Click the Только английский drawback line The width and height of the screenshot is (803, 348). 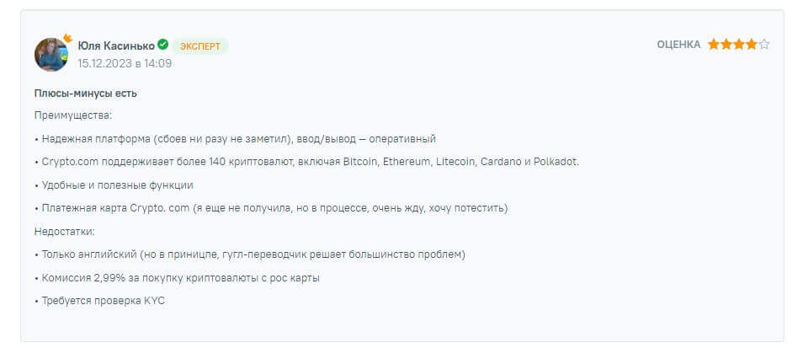[x=250, y=254]
